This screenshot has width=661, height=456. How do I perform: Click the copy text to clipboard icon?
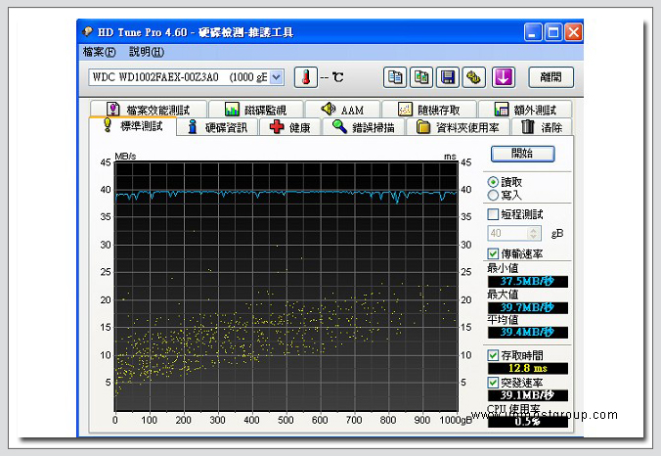pyautogui.click(x=394, y=76)
